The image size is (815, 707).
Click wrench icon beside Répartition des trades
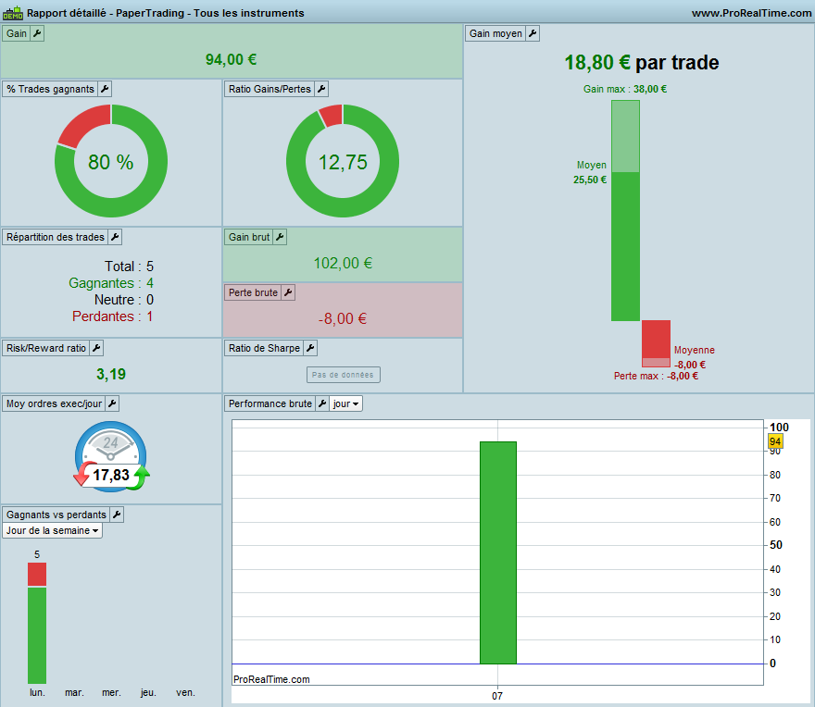pyautogui.click(x=115, y=237)
